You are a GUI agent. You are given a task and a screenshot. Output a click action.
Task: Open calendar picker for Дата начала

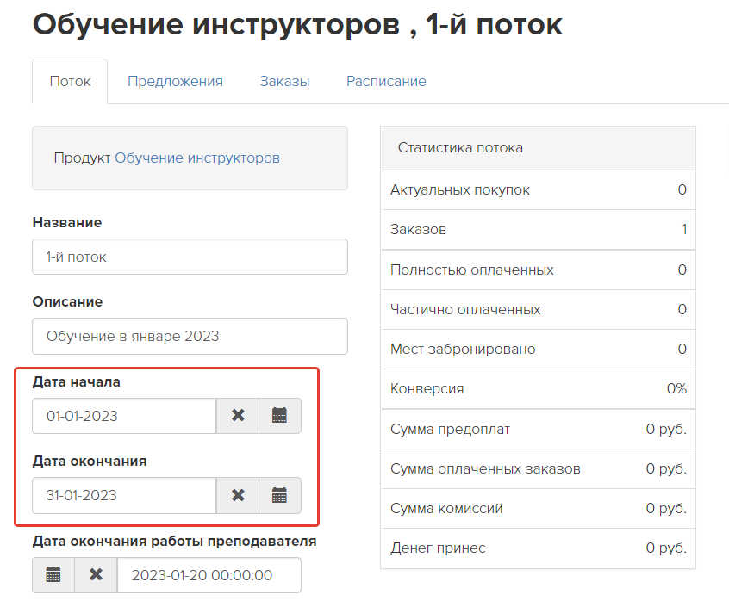click(280, 416)
